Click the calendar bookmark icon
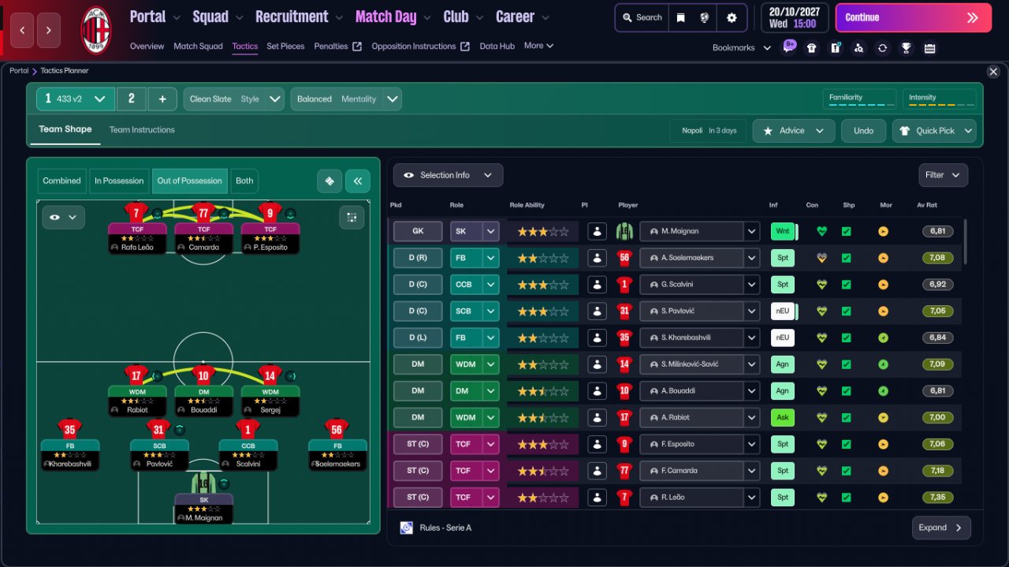 930,48
